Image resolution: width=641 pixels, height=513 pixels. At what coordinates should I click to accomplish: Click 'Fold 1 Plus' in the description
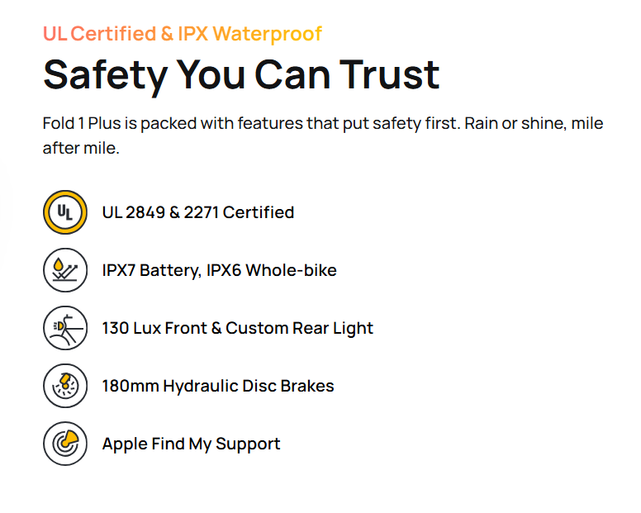[84, 124]
